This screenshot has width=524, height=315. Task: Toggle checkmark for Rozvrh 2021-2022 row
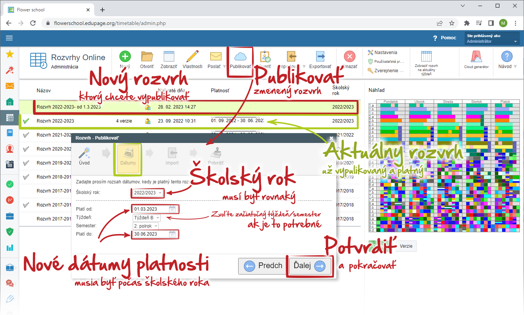[26, 135]
